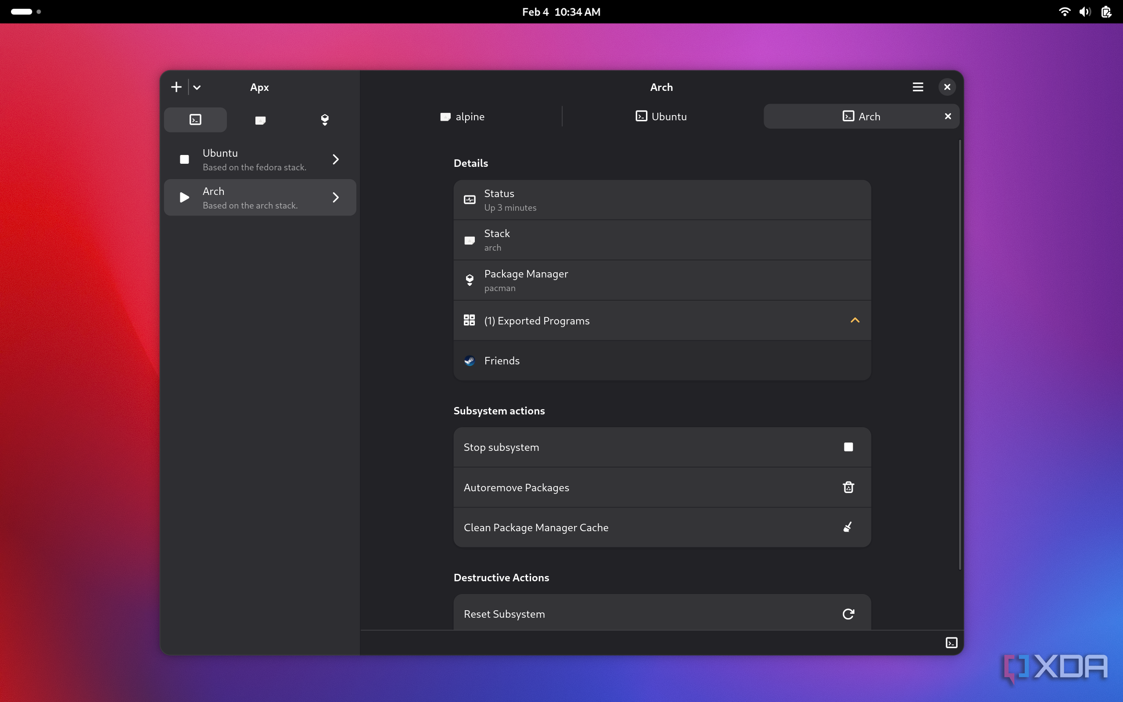The image size is (1123, 702).
Task: Click Autoremove Packages action
Action: pyautogui.click(x=662, y=487)
